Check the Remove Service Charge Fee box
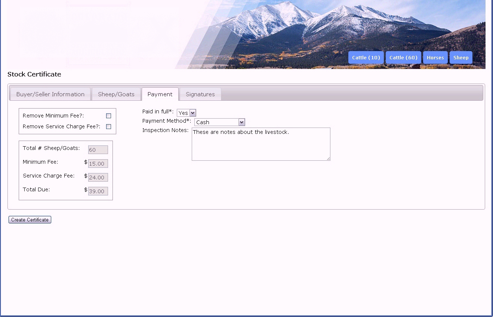493x317 pixels. coord(108,127)
